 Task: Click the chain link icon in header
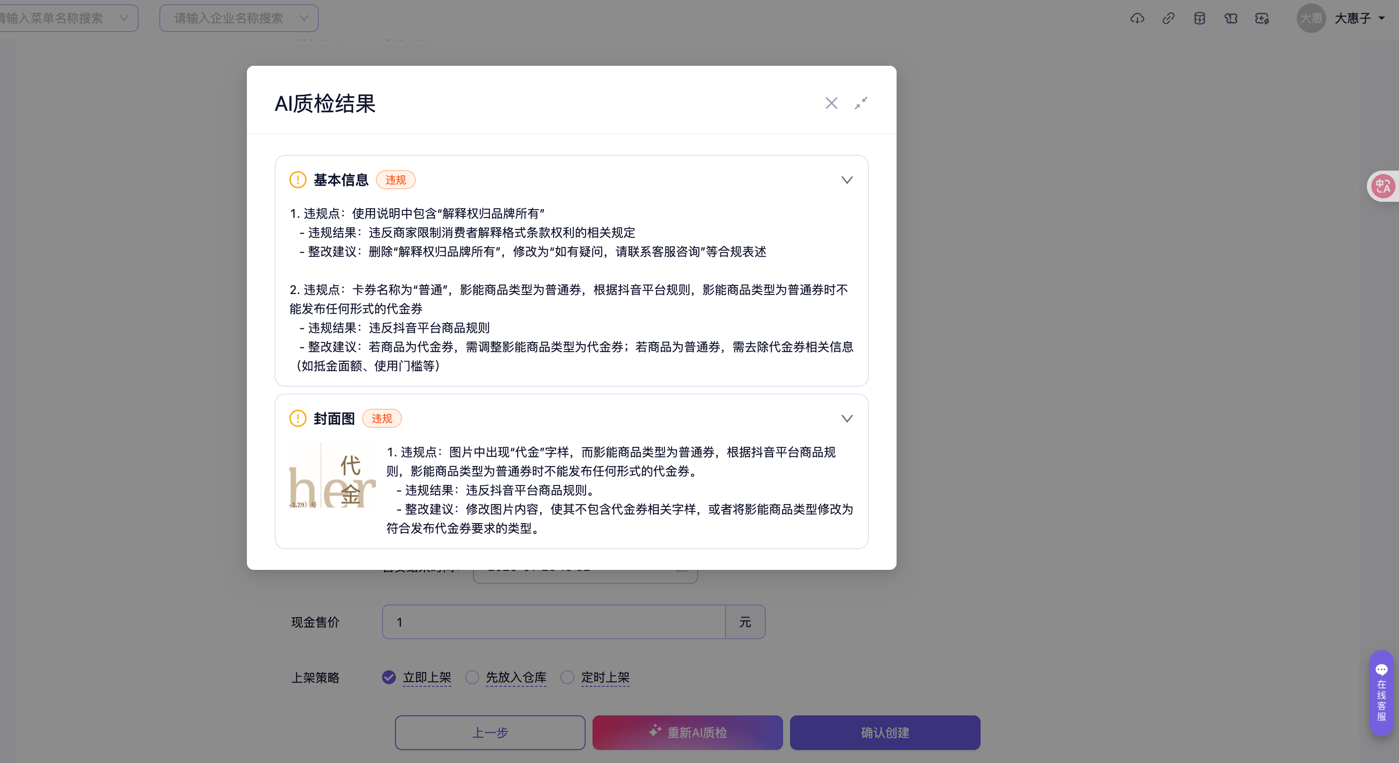click(1168, 19)
